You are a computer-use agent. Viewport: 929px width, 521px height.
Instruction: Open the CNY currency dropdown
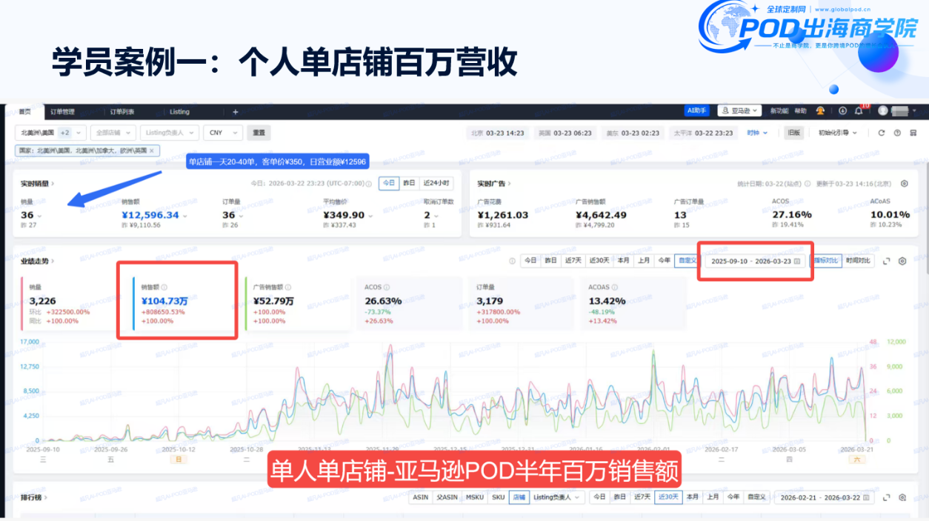[x=224, y=133]
